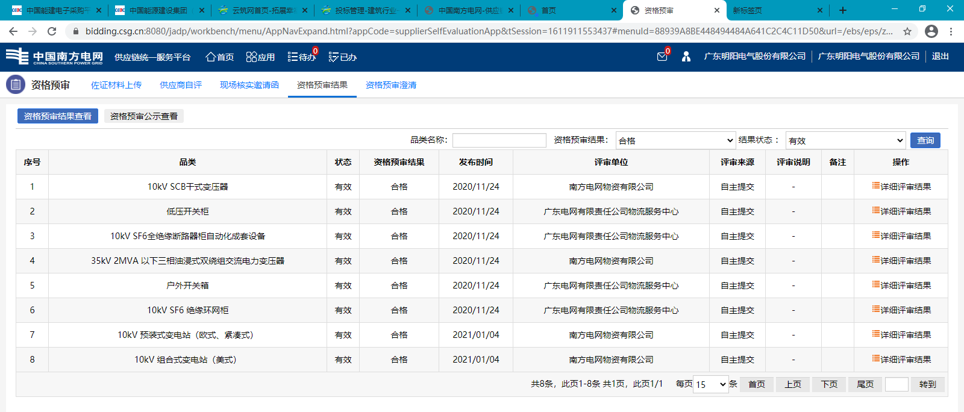This screenshot has width=964, height=412.
Task: Open 详细评审结果 for 低压开关柜 row
Action: 901,211
